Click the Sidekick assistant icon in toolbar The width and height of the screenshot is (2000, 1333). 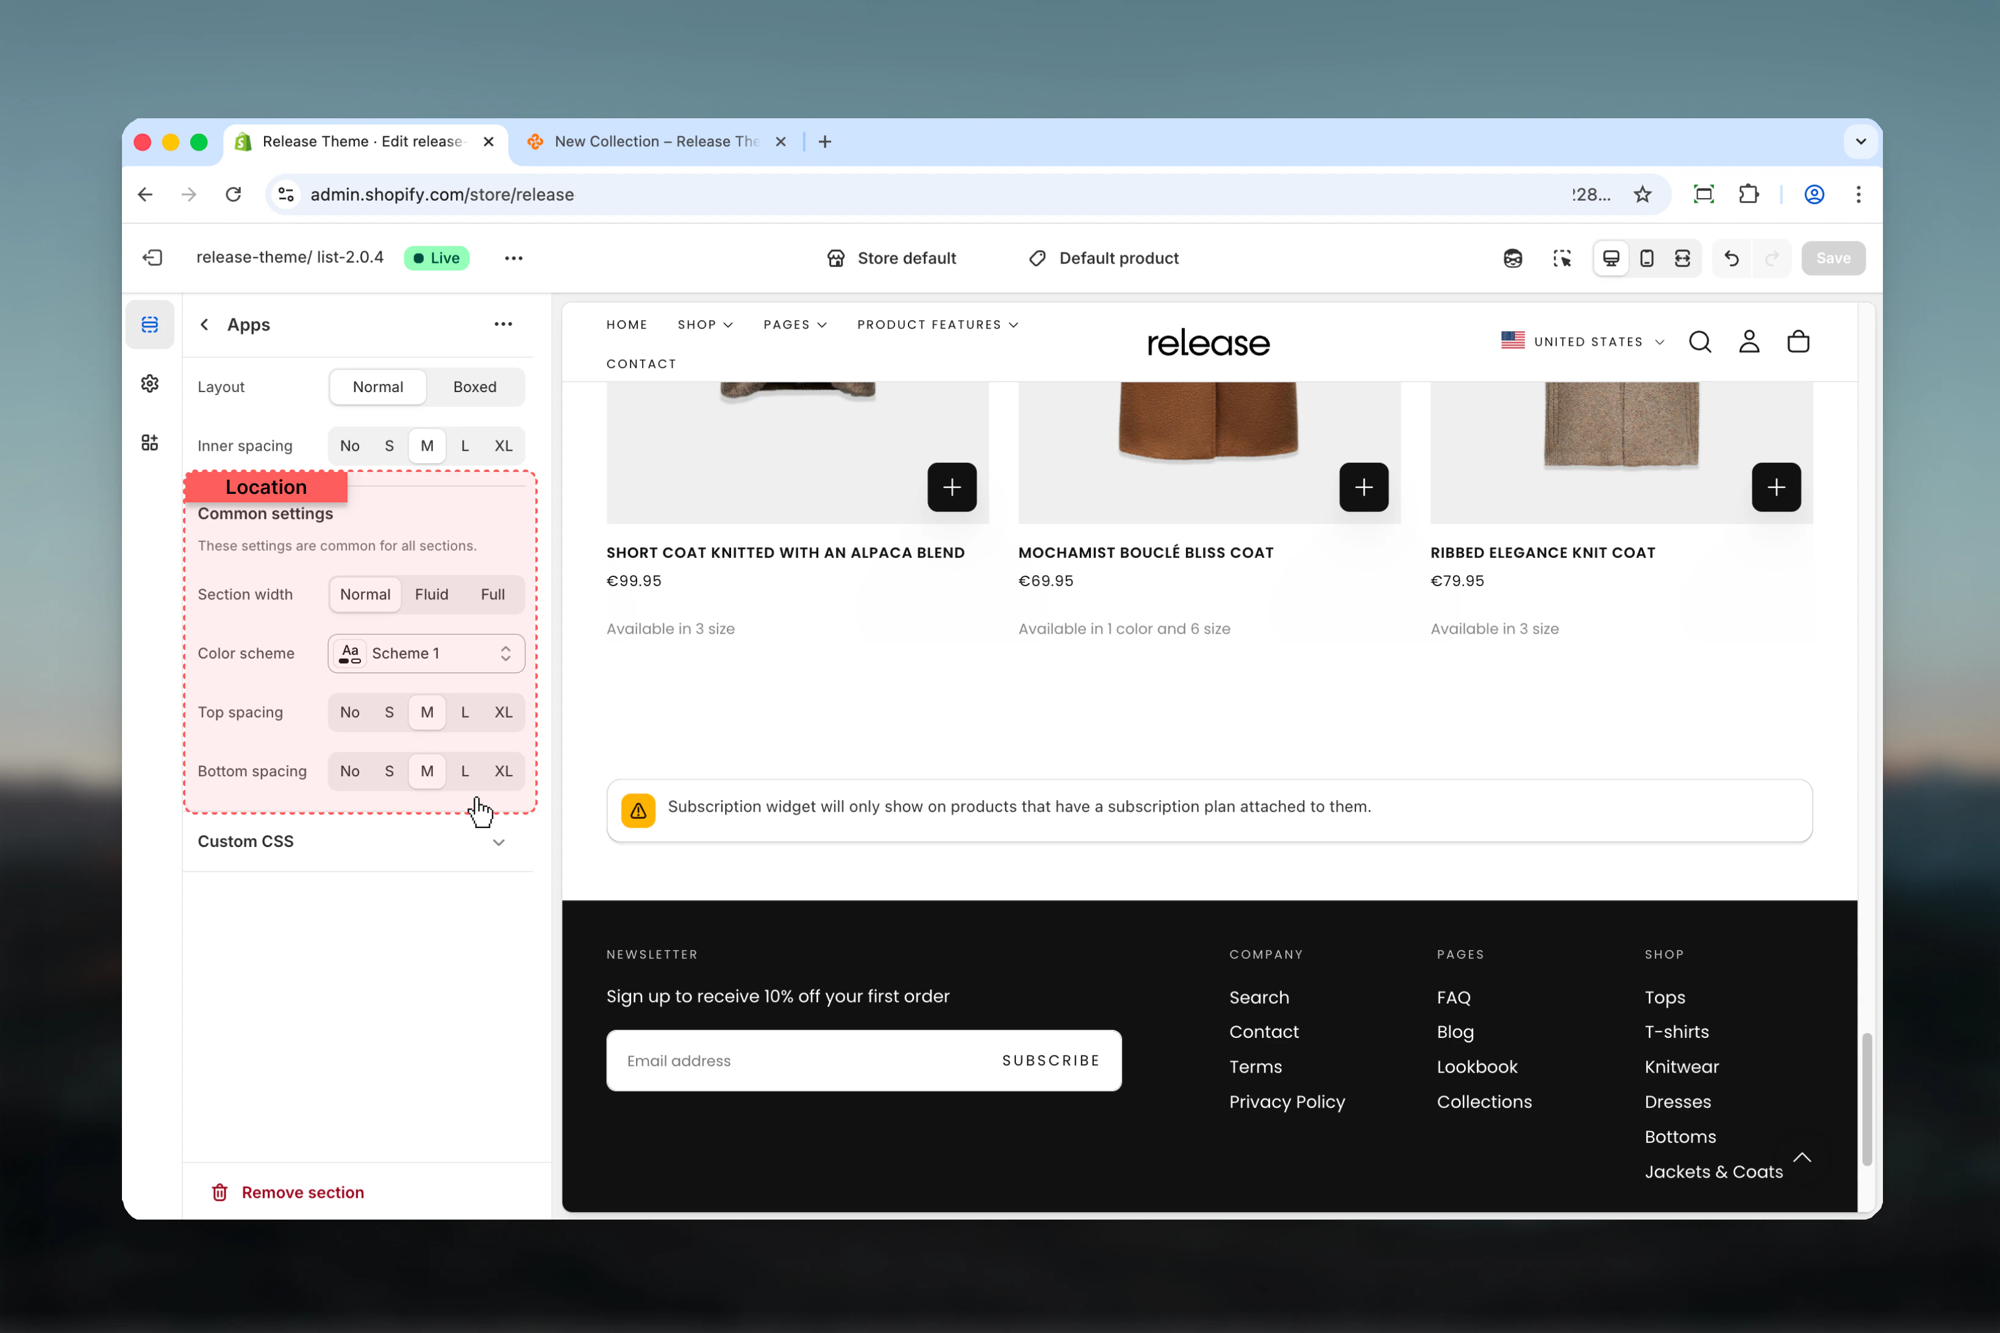pyautogui.click(x=1512, y=257)
